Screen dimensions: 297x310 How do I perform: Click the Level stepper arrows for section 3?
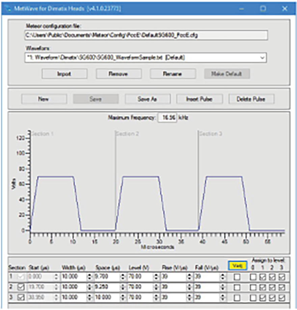tap(156, 298)
